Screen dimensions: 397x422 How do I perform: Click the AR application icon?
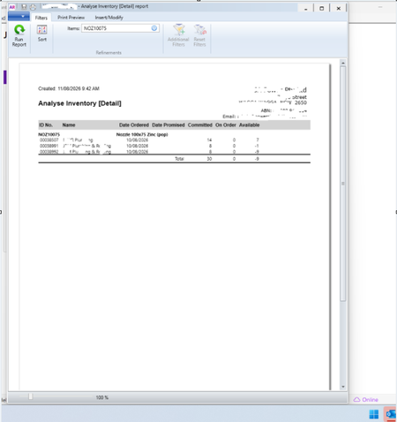(x=12, y=7)
